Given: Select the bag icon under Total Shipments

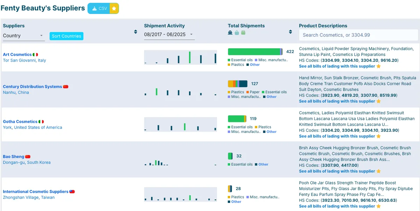Looking at the screenshot, I should pos(237,33).
